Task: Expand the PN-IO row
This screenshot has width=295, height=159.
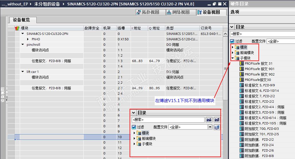Action: pyautogui.click(x=28, y=39)
